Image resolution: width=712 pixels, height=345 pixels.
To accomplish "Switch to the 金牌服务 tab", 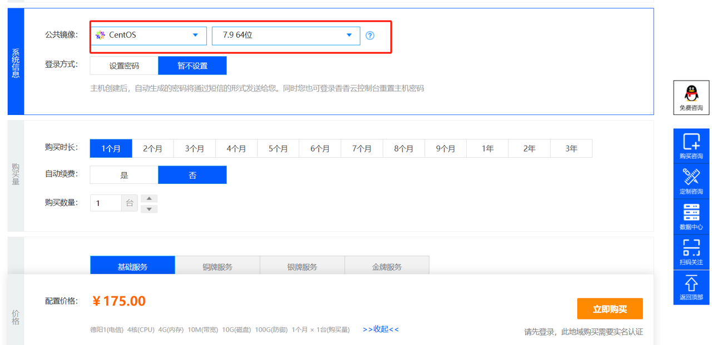I will [387, 266].
